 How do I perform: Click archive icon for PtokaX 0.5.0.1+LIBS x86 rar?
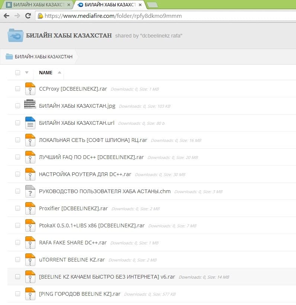point(30,225)
